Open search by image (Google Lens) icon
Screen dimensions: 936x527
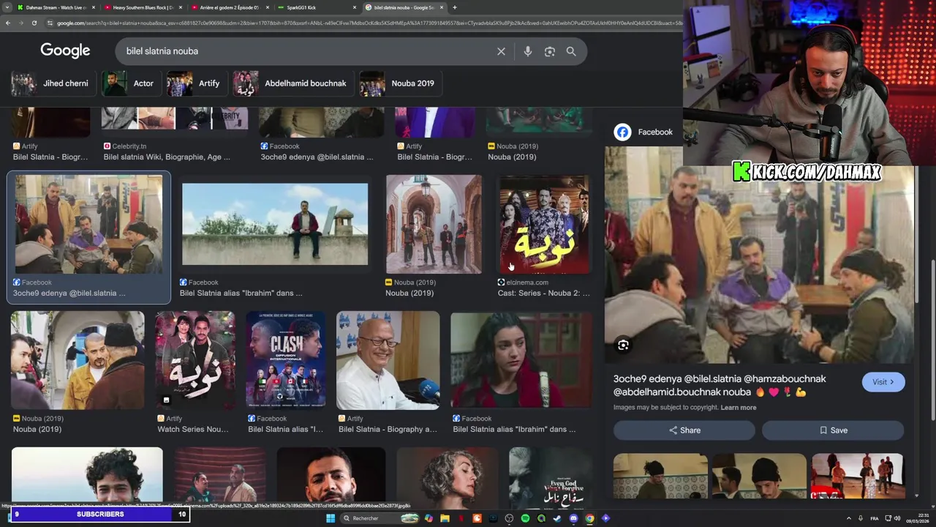pyautogui.click(x=550, y=51)
